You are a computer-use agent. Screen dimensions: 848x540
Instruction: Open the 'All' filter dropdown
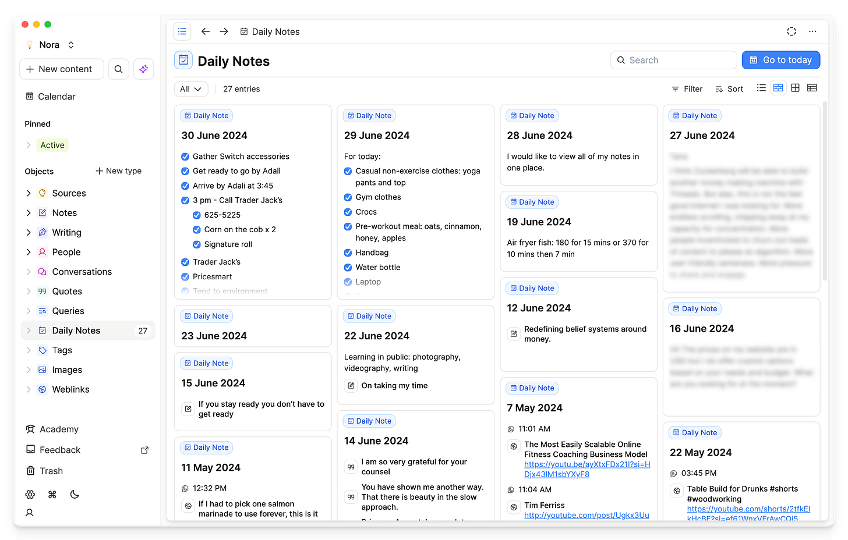(x=191, y=89)
